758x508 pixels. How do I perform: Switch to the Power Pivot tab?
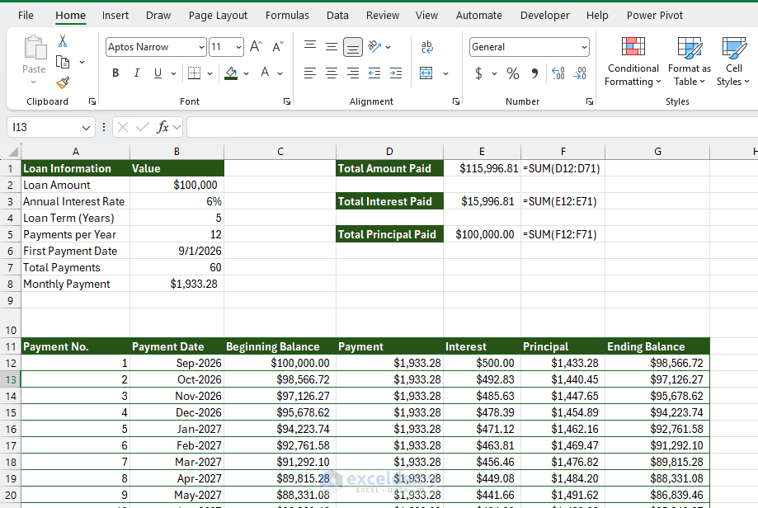655,16
